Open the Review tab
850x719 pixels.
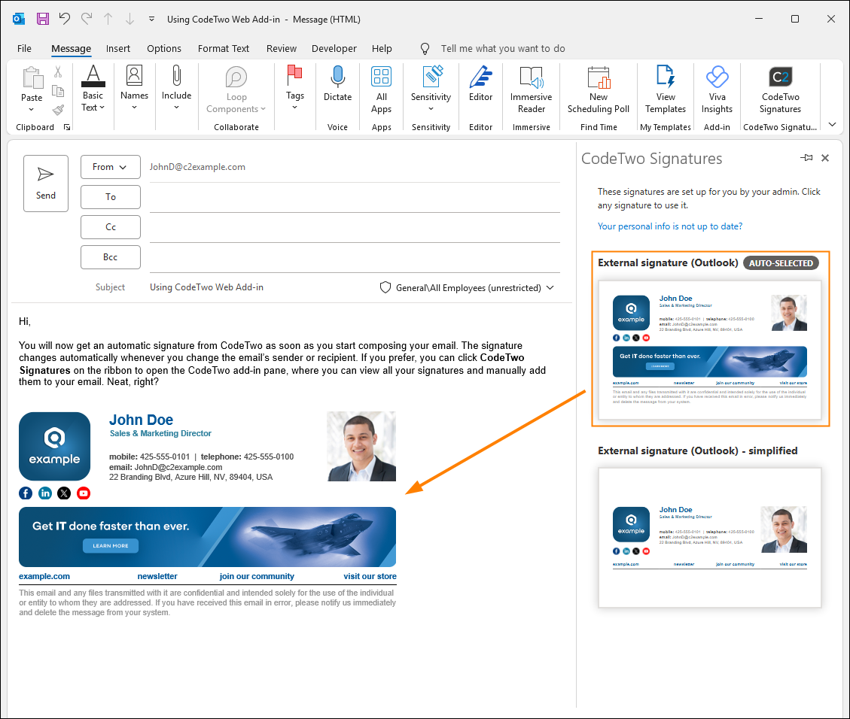pyautogui.click(x=282, y=48)
